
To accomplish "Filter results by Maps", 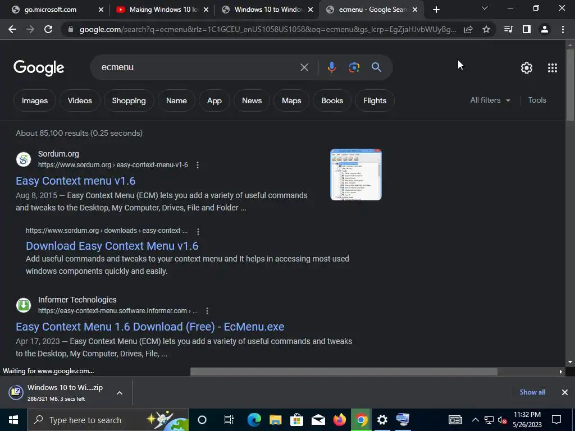I will [291, 100].
